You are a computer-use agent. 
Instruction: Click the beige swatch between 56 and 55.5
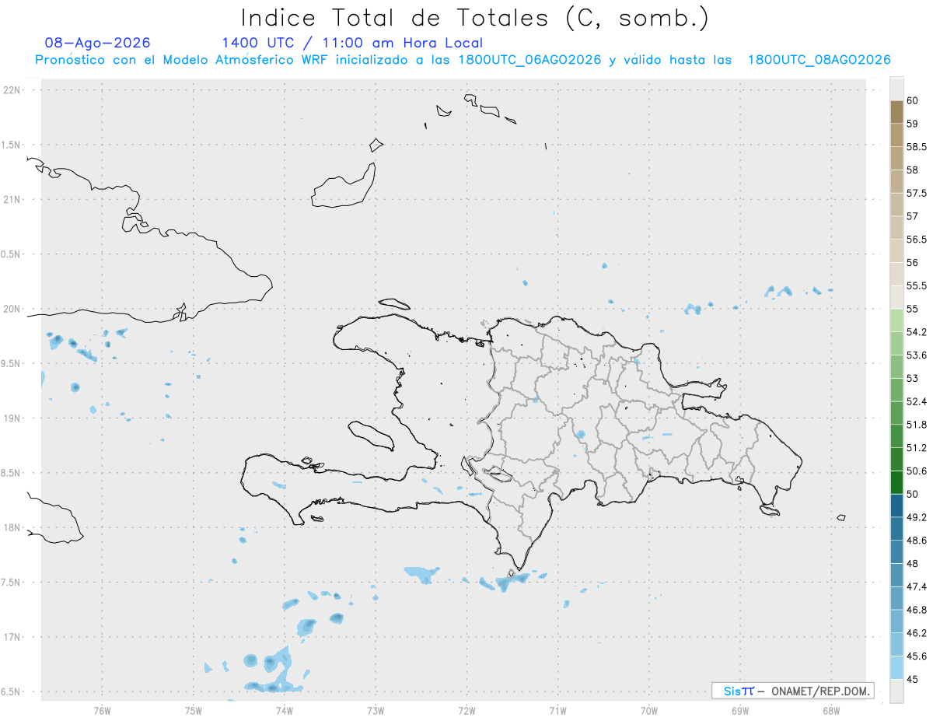pyautogui.click(x=896, y=274)
